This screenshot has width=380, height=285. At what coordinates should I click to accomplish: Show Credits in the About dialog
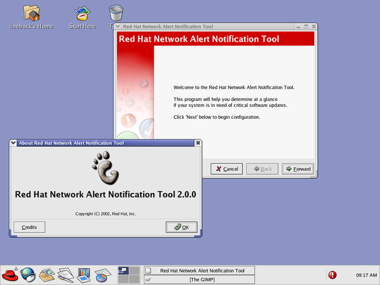[x=29, y=227]
